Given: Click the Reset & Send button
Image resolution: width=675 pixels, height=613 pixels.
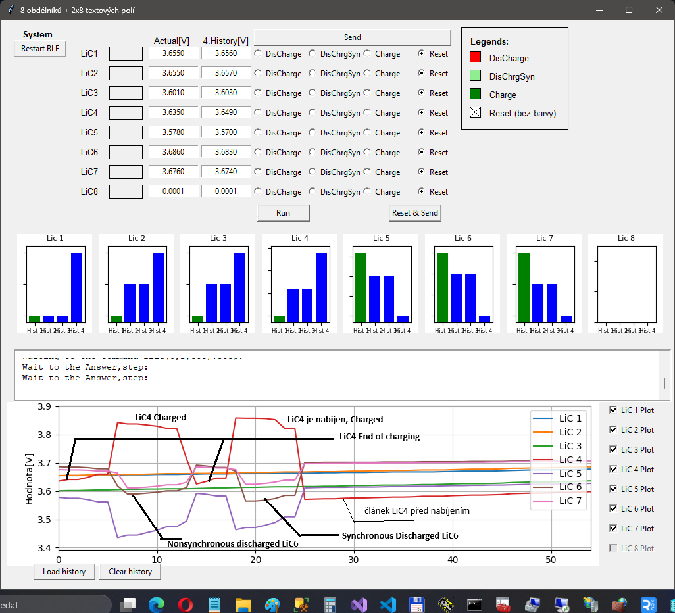Looking at the screenshot, I should point(414,213).
